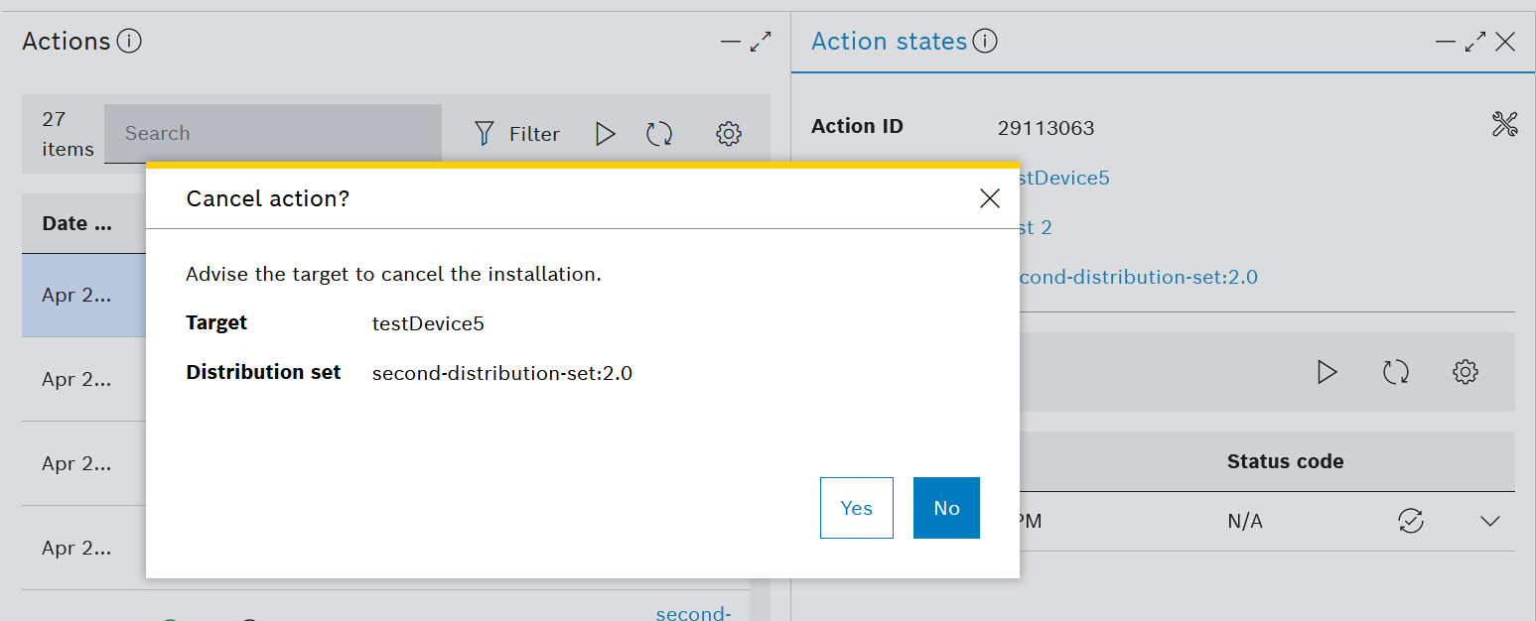Open second-distribution-set:2.0 link in Action states
The image size is (1536, 621).
click(x=1138, y=277)
